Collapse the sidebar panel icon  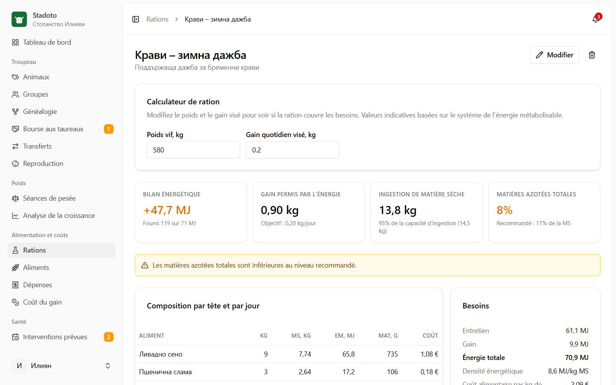136,19
